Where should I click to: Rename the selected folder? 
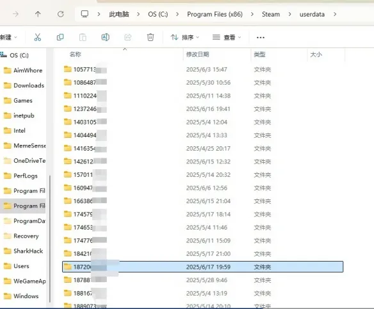[105, 37]
